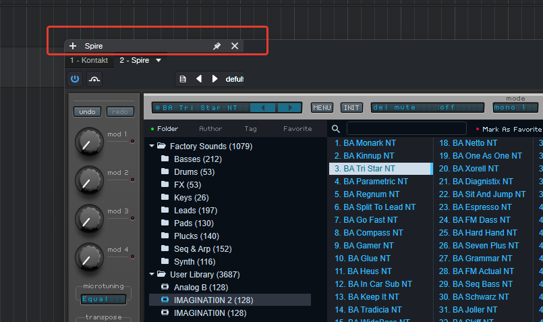Viewport: 543px width, 322px height.
Task: Open the Keys (26) folder
Action: click(x=191, y=198)
